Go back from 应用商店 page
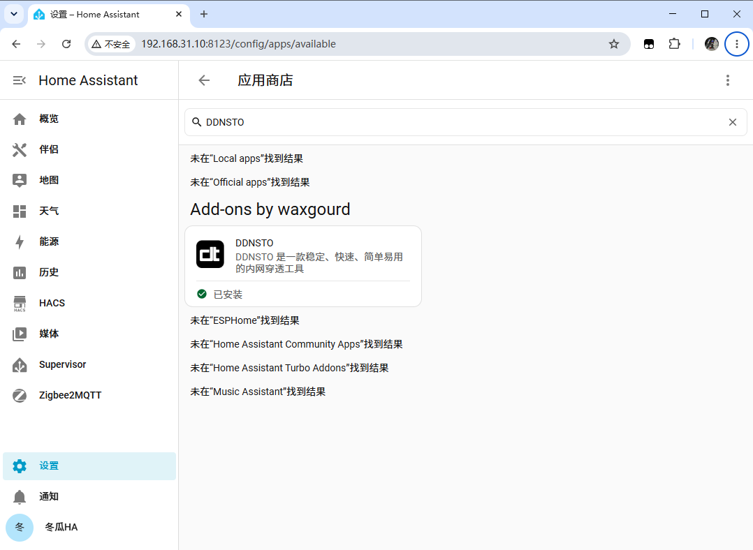The width and height of the screenshot is (753, 550). click(204, 80)
